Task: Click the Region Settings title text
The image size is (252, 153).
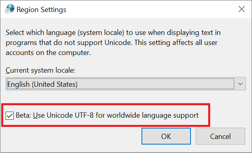Action: pos(41,10)
